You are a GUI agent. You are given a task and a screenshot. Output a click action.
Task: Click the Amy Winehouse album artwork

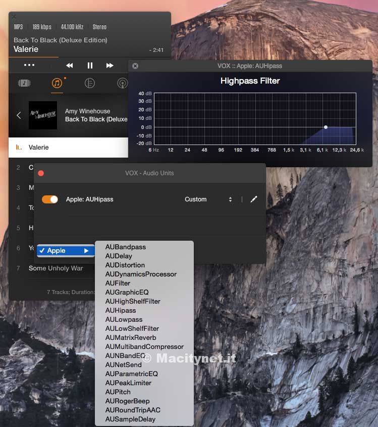pyautogui.click(x=43, y=115)
